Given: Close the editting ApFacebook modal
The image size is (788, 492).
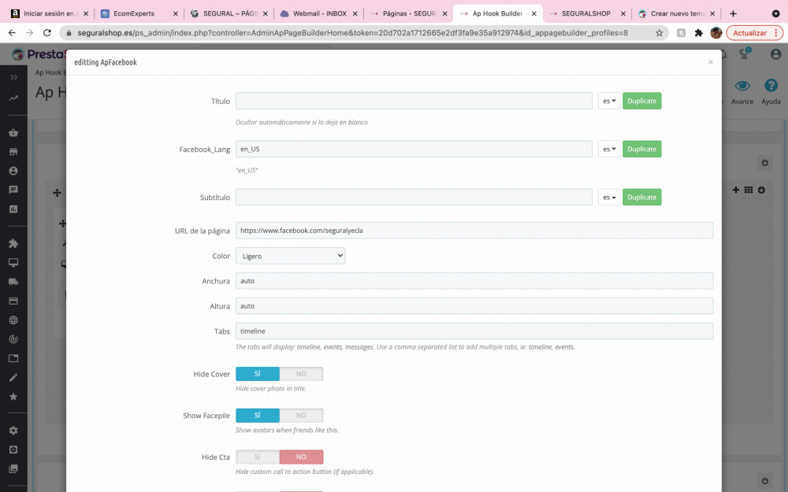Looking at the screenshot, I should click(x=710, y=62).
